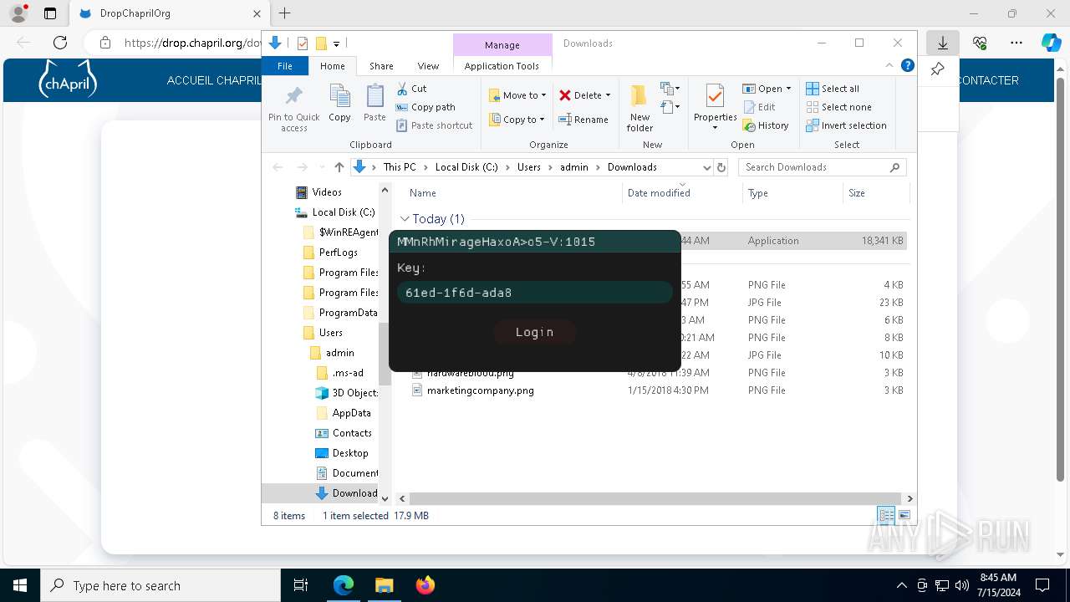Click the Search Downloads box

point(823,167)
